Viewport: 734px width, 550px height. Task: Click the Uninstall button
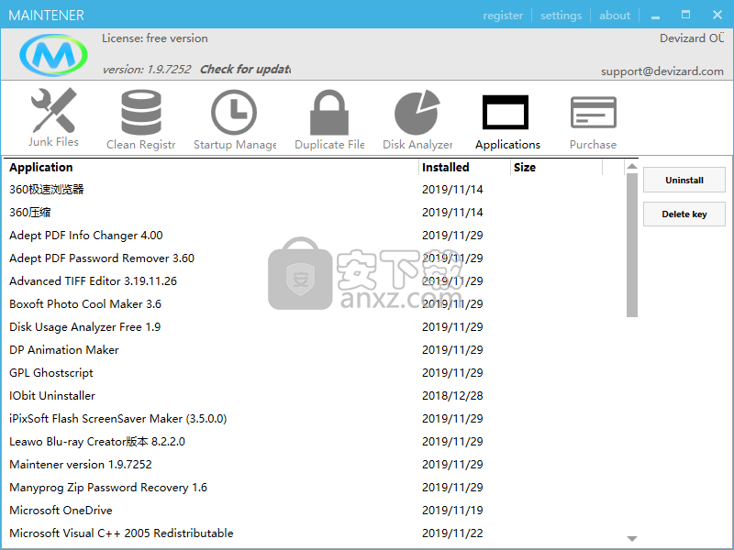[684, 180]
